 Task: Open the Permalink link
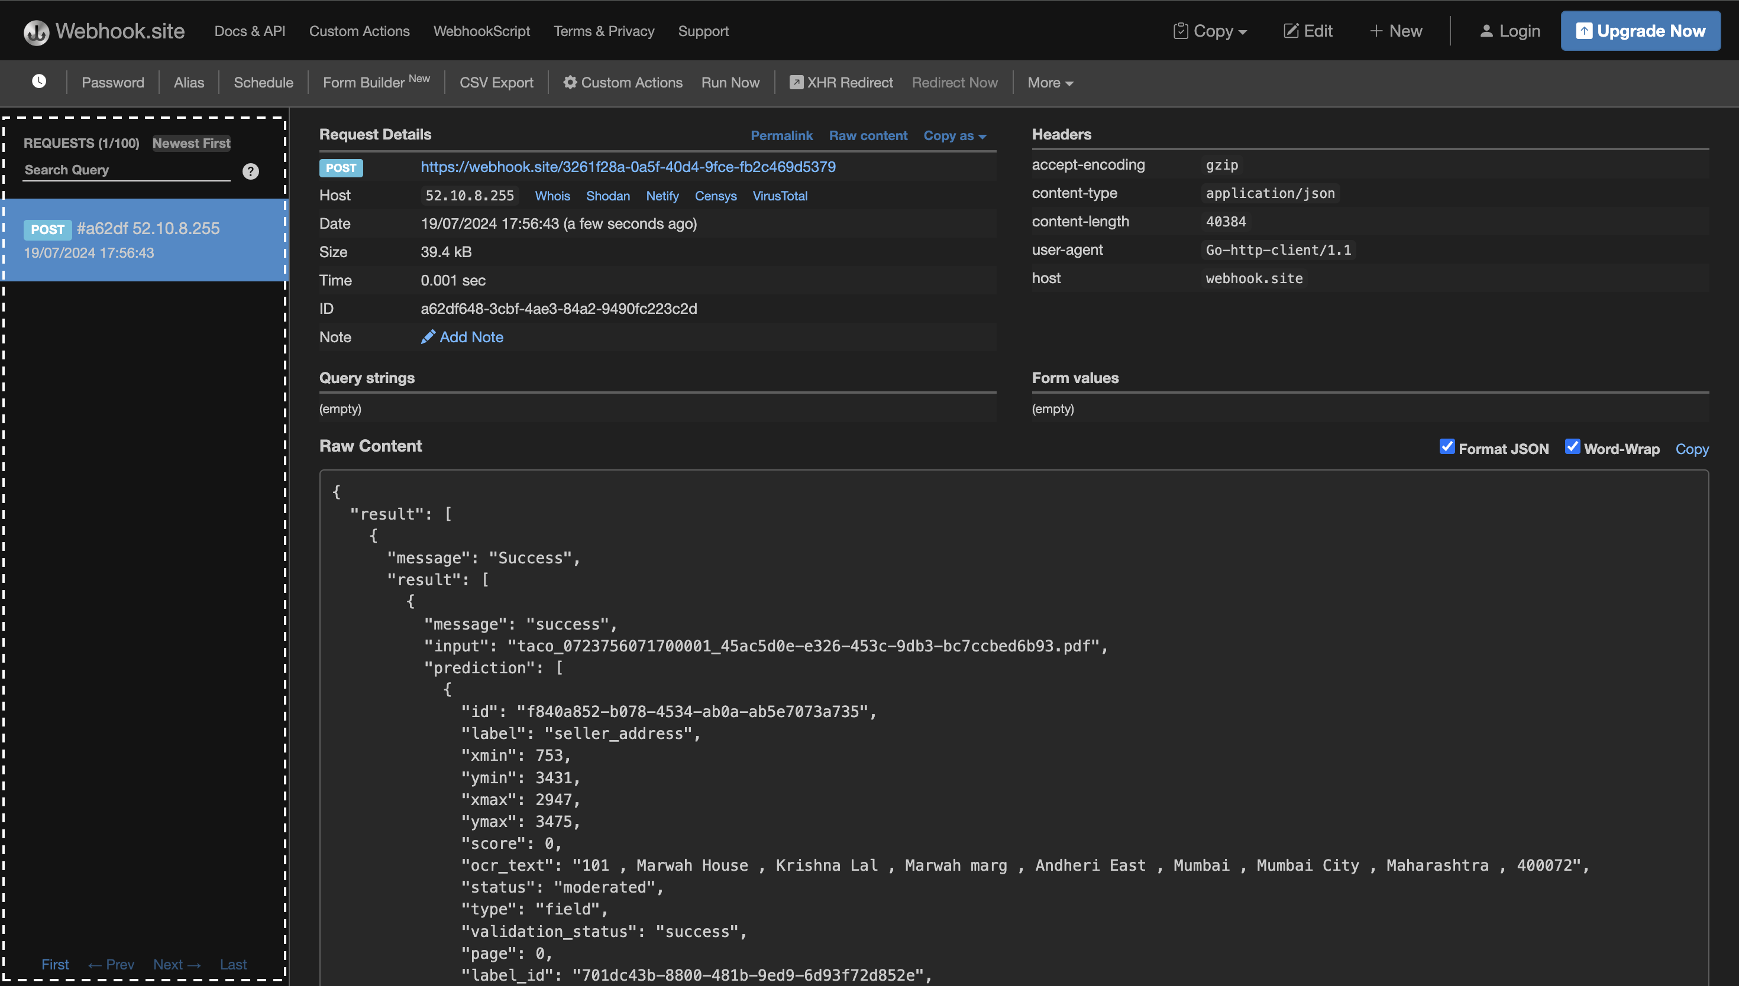782,135
